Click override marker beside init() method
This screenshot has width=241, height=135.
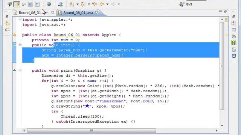tap(14, 45)
